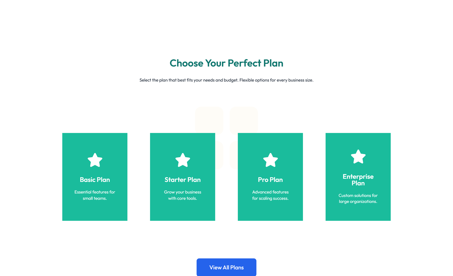Click the Starter Plan heading
The width and height of the screenshot is (453, 276).
point(183,179)
